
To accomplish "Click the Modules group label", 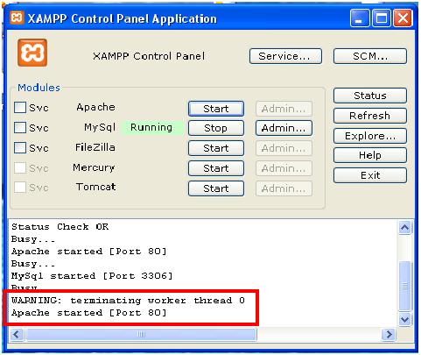I will 39,88.
